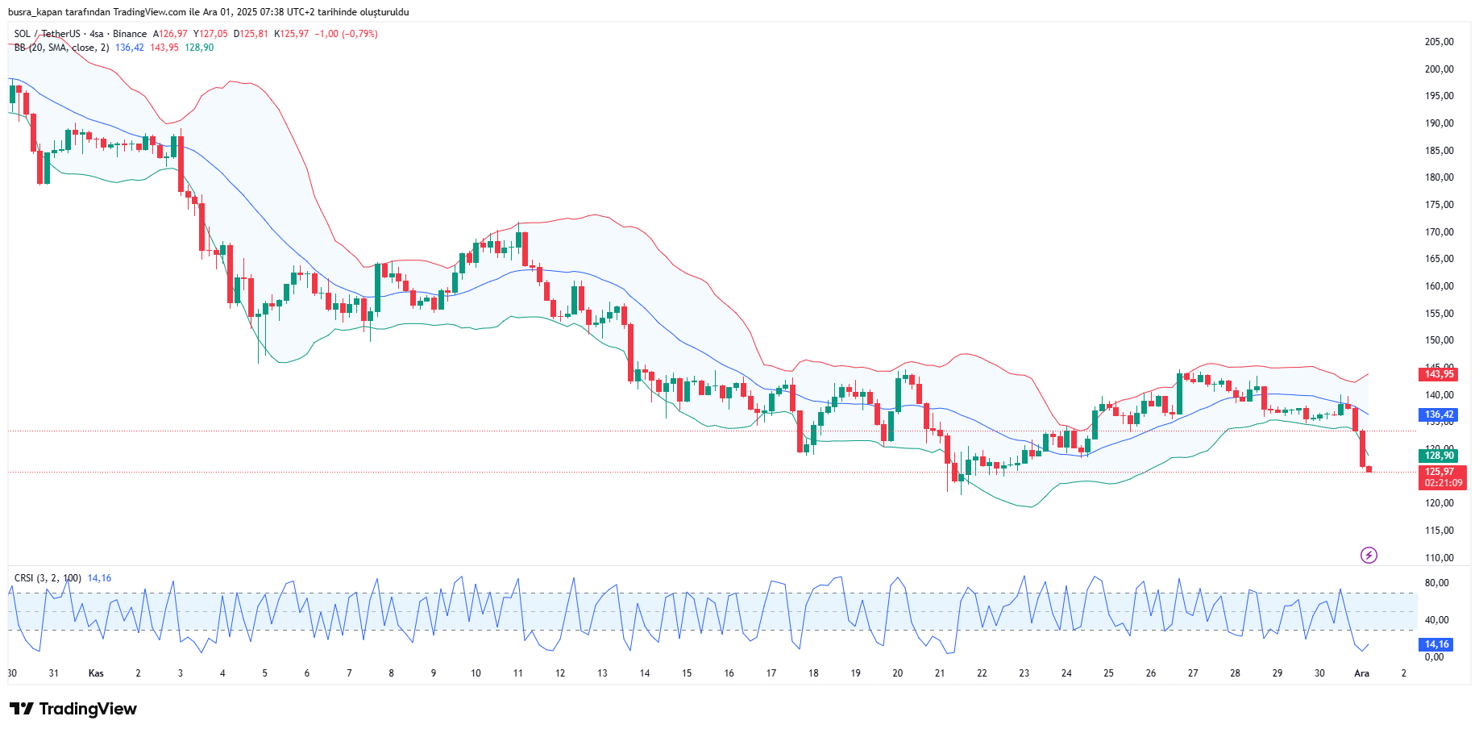Click the green 128,90 lower band price label
1479x733 pixels.
[x=1439, y=456]
